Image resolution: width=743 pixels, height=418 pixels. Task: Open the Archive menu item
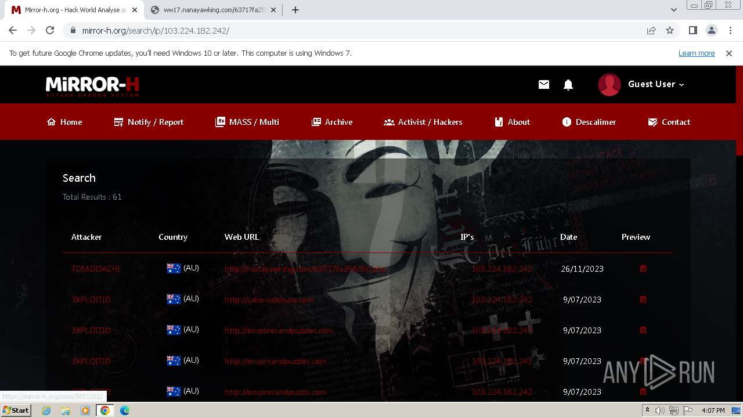tap(332, 122)
